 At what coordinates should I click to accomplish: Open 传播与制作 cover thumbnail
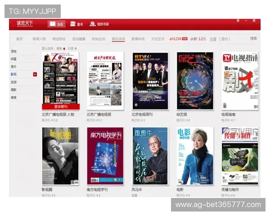point(240,156)
